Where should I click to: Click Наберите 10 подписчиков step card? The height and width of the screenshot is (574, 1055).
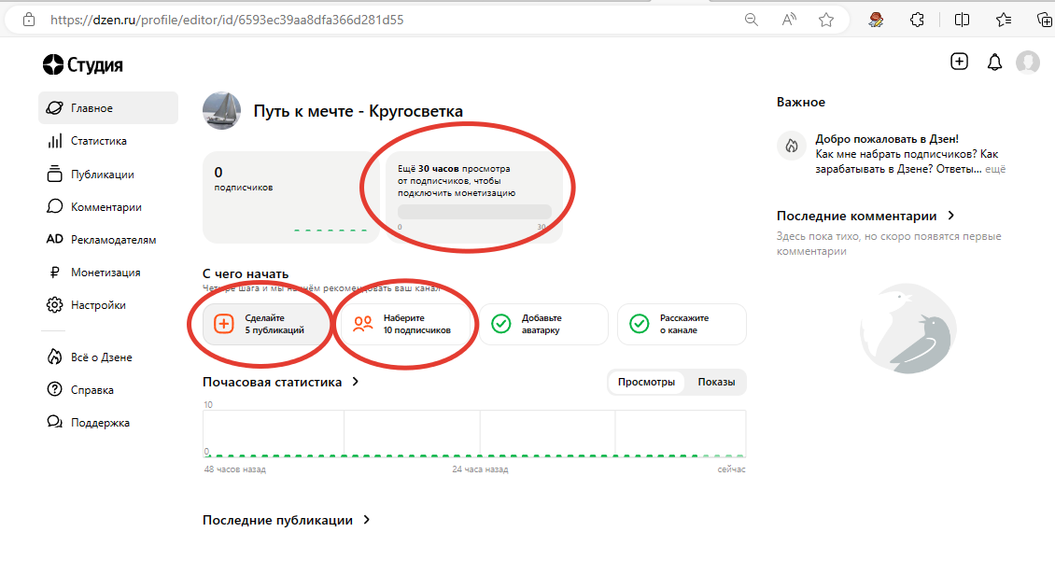(x=405, y=325)
